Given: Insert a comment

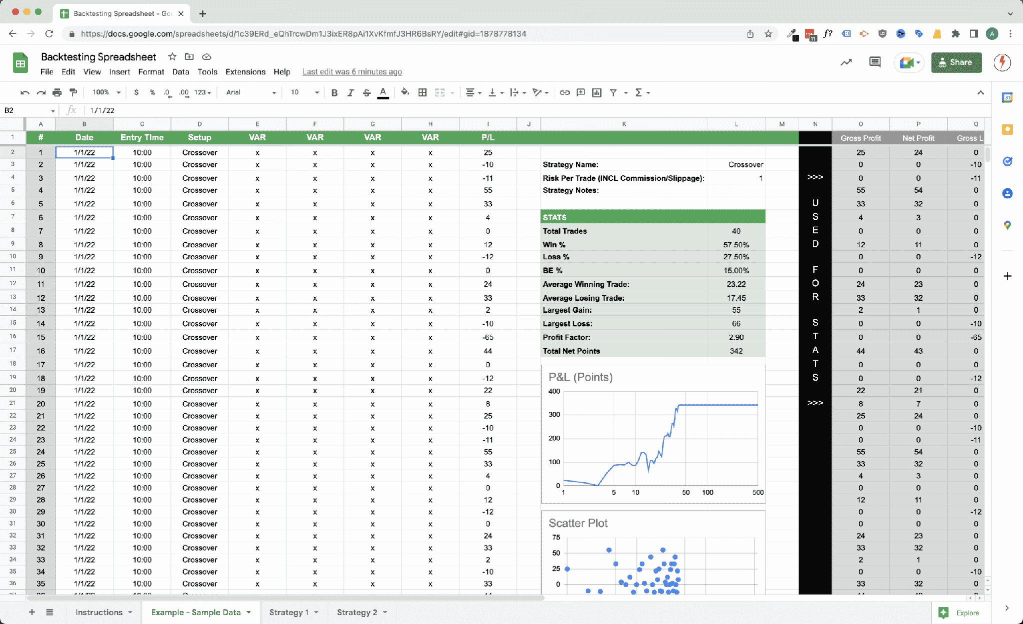Looking at the screenshot, I should (x=580, y=92).
